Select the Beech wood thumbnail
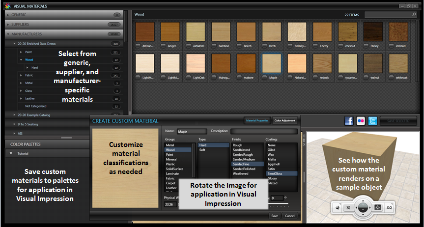Viewport: 424px width, 227px height. coord(246,31)
